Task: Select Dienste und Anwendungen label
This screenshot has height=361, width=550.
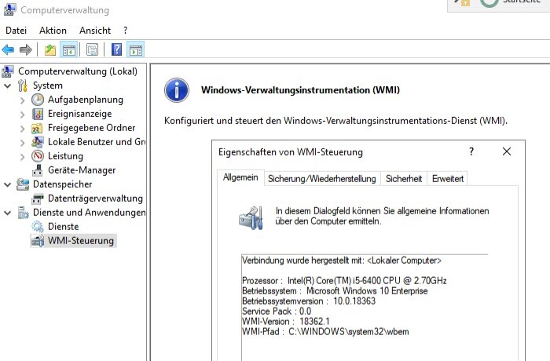Action: point(89,213)
